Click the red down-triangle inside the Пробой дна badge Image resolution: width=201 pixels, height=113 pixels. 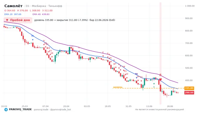7,20
